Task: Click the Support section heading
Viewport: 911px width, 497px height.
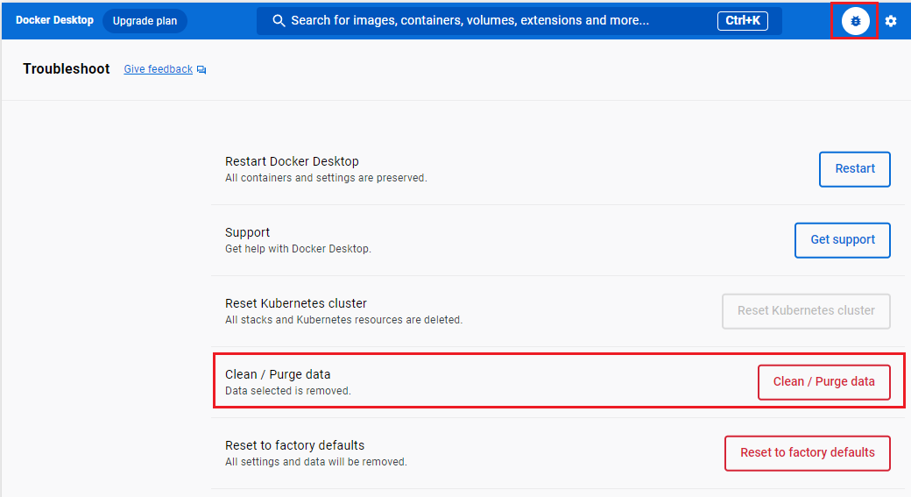Action: click(x=248, y=232)
